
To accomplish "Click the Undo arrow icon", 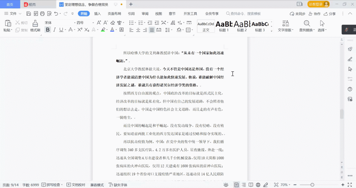I will coord(56,14).
